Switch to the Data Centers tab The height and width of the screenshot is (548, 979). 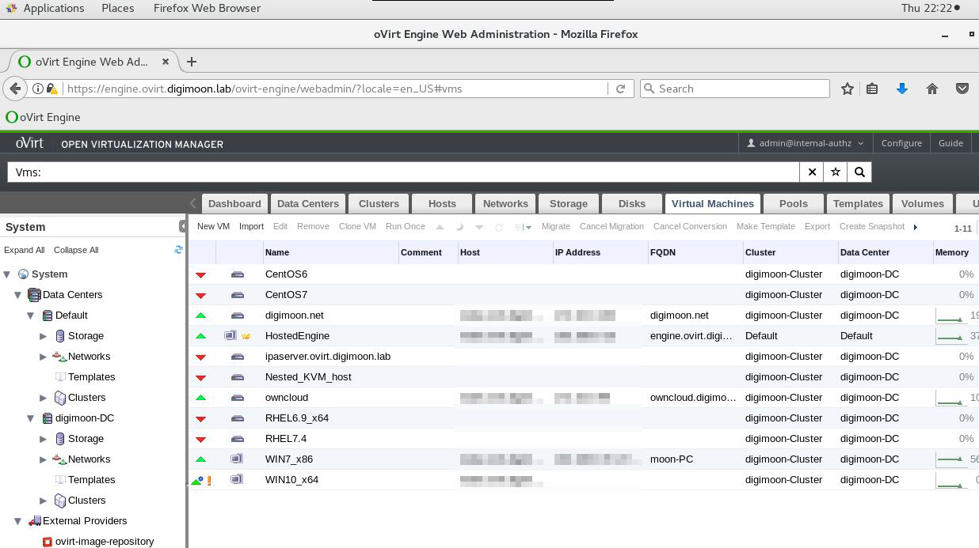[x=308, y=203]
